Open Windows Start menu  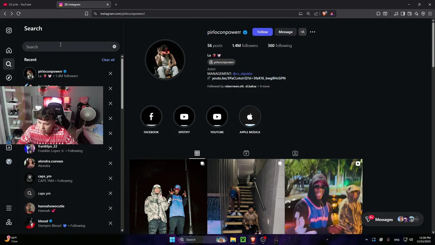coord(172,240)
